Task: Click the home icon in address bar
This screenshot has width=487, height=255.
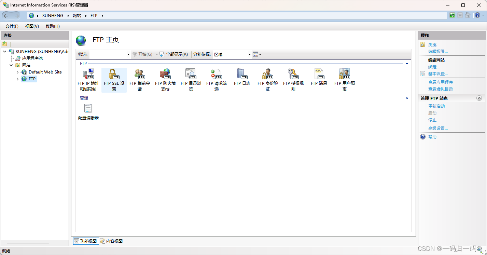Action: (468, 15)
